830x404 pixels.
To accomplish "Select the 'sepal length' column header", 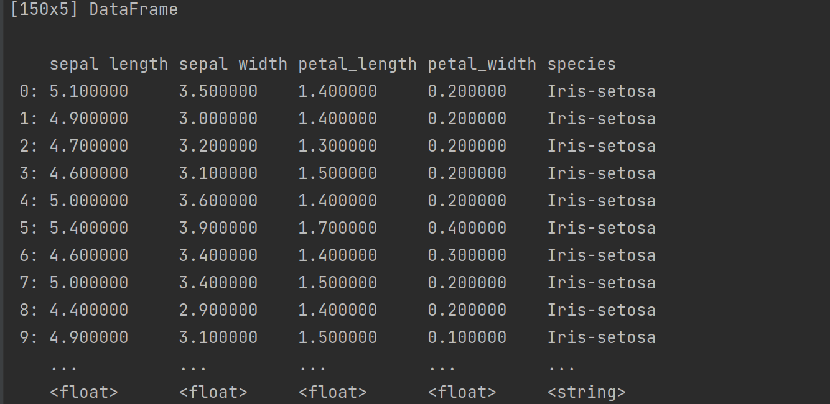I will click(109, 64).
